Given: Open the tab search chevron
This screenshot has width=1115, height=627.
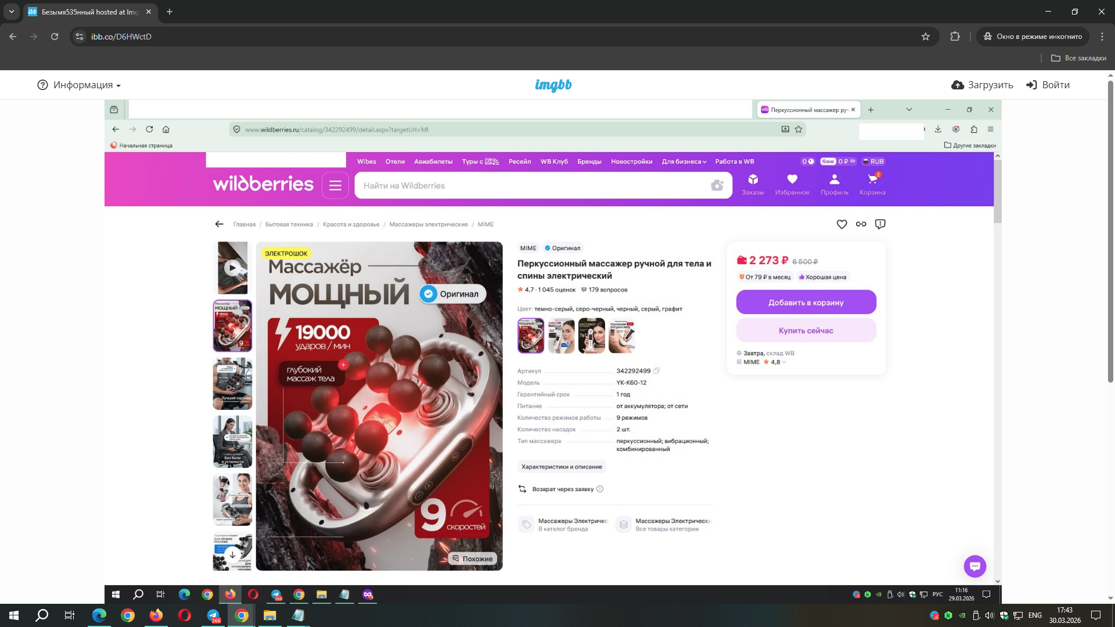Looking at the screenshot, I should [11, 12].
